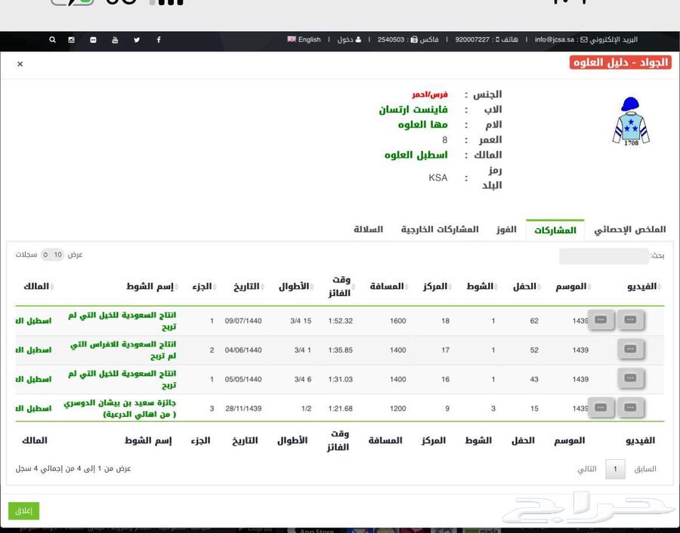This screenshot has height=533, width=680.
Task: Switch to the السلالة tab
Action: [x=368, y=230]
